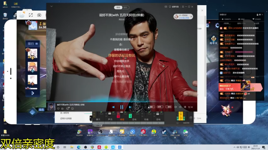The width and height of the screenshot is (268, 150).
Task: Open 酷狗音乐 desktop shortcut
Action: [132, 133]
